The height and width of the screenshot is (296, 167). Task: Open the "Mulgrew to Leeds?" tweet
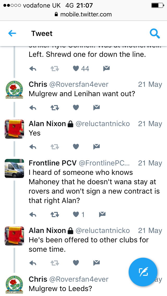(x=60, y=288)
